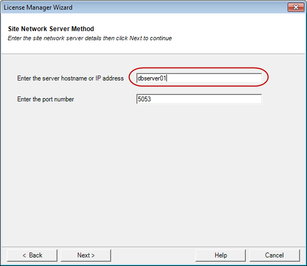
Task: Place cursor on the dbserver01 text
Action: (152, 78)
